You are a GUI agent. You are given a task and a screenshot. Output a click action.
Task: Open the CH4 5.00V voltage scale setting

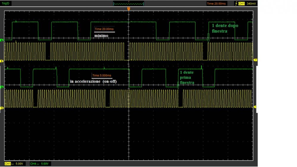tap(45, 163)
